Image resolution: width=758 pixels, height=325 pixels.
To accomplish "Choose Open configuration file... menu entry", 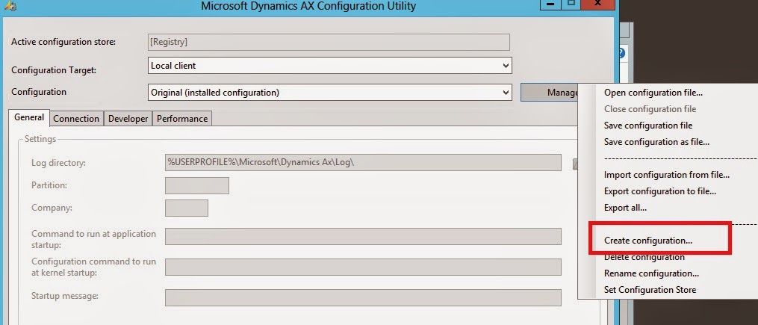I will tap(653, 93).
